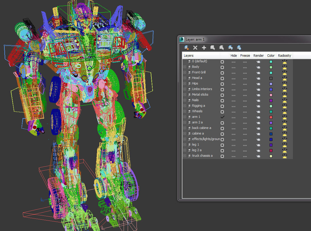Click the Select Highlighted Objects toolbar icon
The image size is (311, 231).
[212, 48]
